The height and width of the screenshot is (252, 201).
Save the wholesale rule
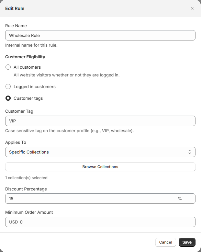click(187, 242)
